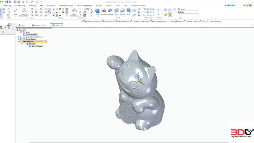Open the Smart Dimension tool
Screen dimensions: 254x143
pos(74,12)
